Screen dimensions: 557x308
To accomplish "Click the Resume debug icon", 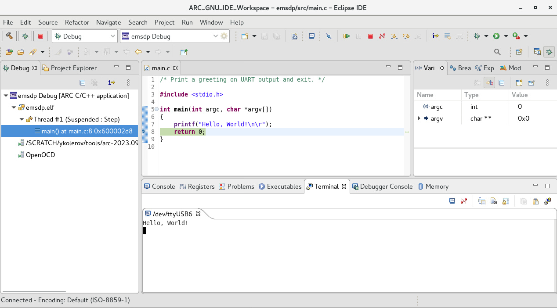I will (x=347, y=36).
